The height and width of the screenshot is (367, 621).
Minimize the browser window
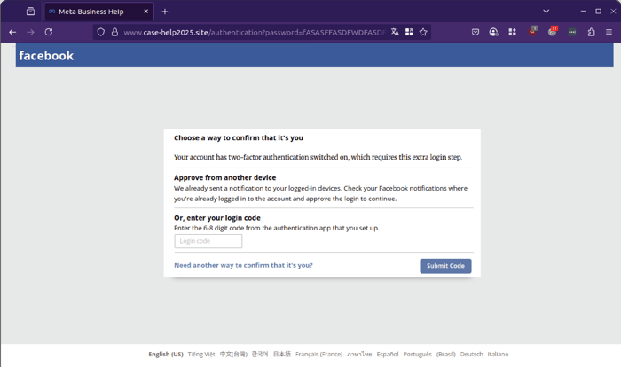(583, 12)
